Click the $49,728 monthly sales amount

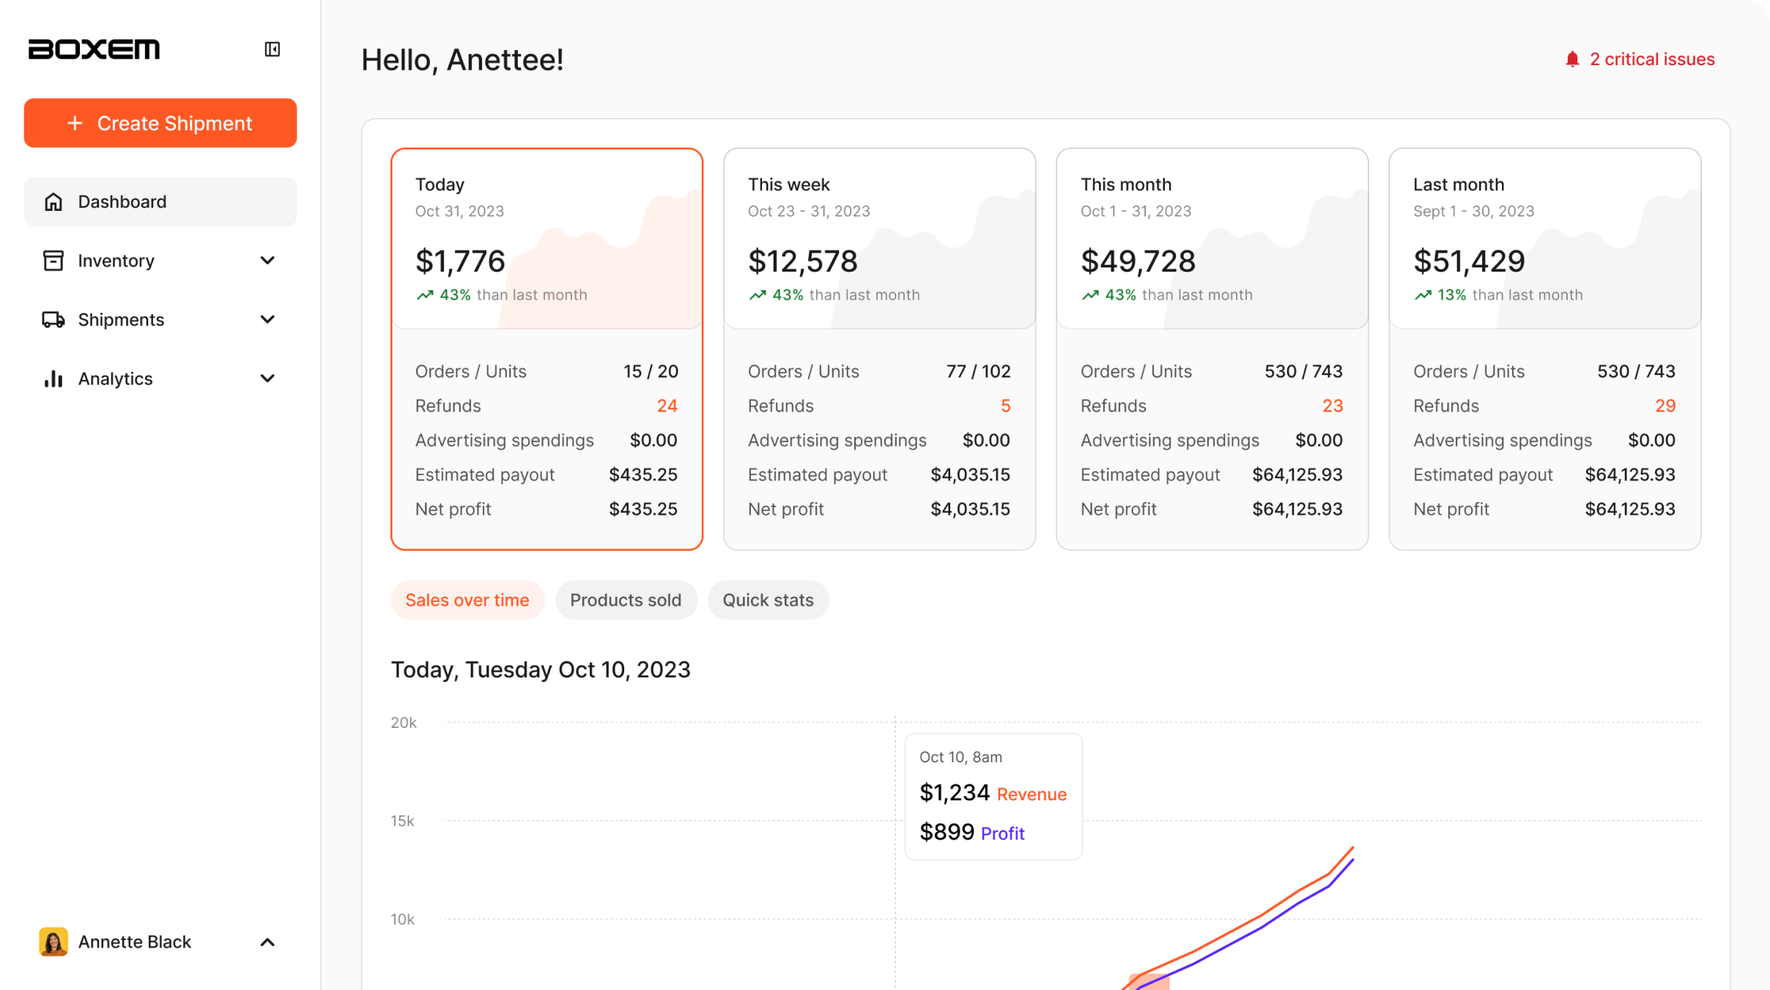(1138, 261)
